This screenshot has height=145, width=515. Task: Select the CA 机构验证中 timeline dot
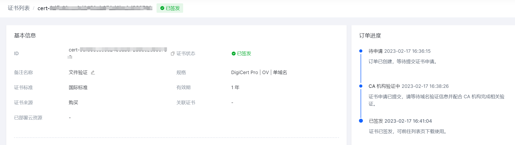[361, 86]
